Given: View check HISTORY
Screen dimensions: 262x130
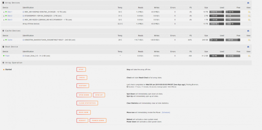Looking at the screenshot, I should click(83, 86).
